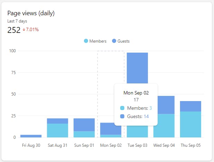The height and width of the screenshot is (162, 214).
Task: Toggle the Guests series legend label
Action: pos(123,41)
